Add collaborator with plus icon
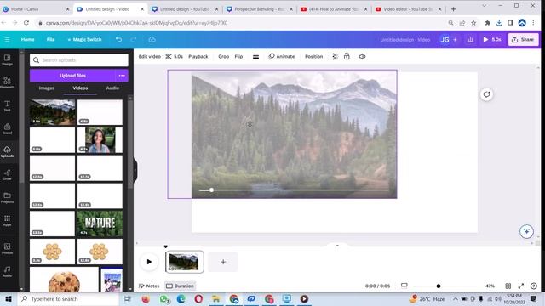Viewport: 545px width, 306px height. [455, 40]
